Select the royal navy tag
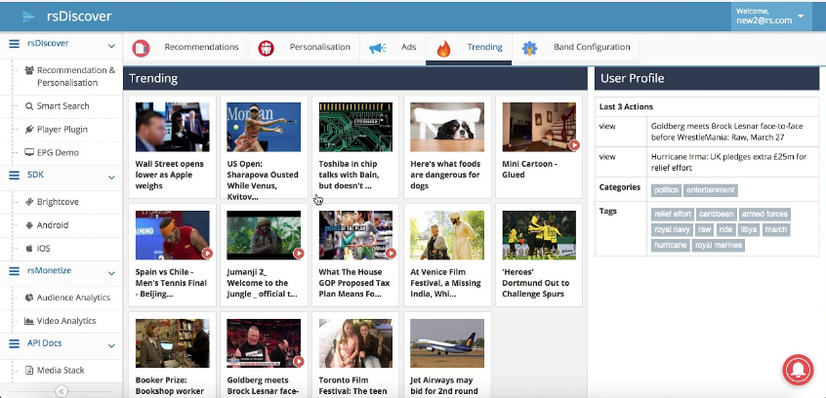This screenshot has width=826, height=398. [672, 230]
